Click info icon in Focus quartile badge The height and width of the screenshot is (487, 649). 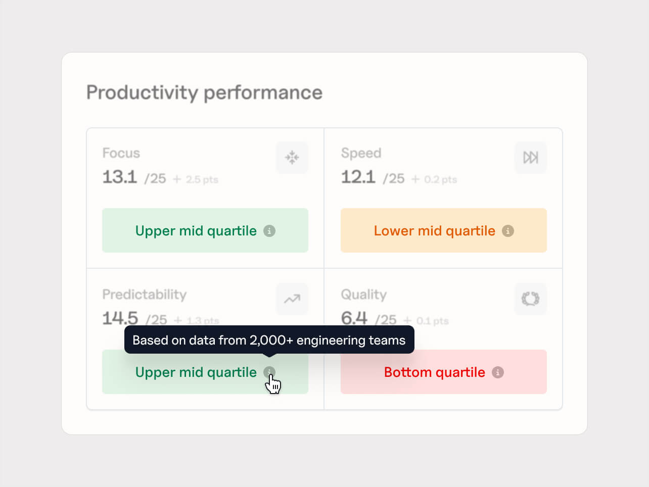(x=269, y=231)
